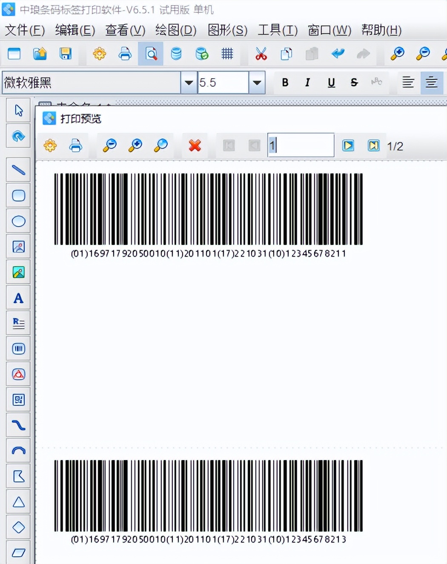Screen dimensions: 447x564
Task: Select the rotate arrow tool in sidebar
Action: 18,136
